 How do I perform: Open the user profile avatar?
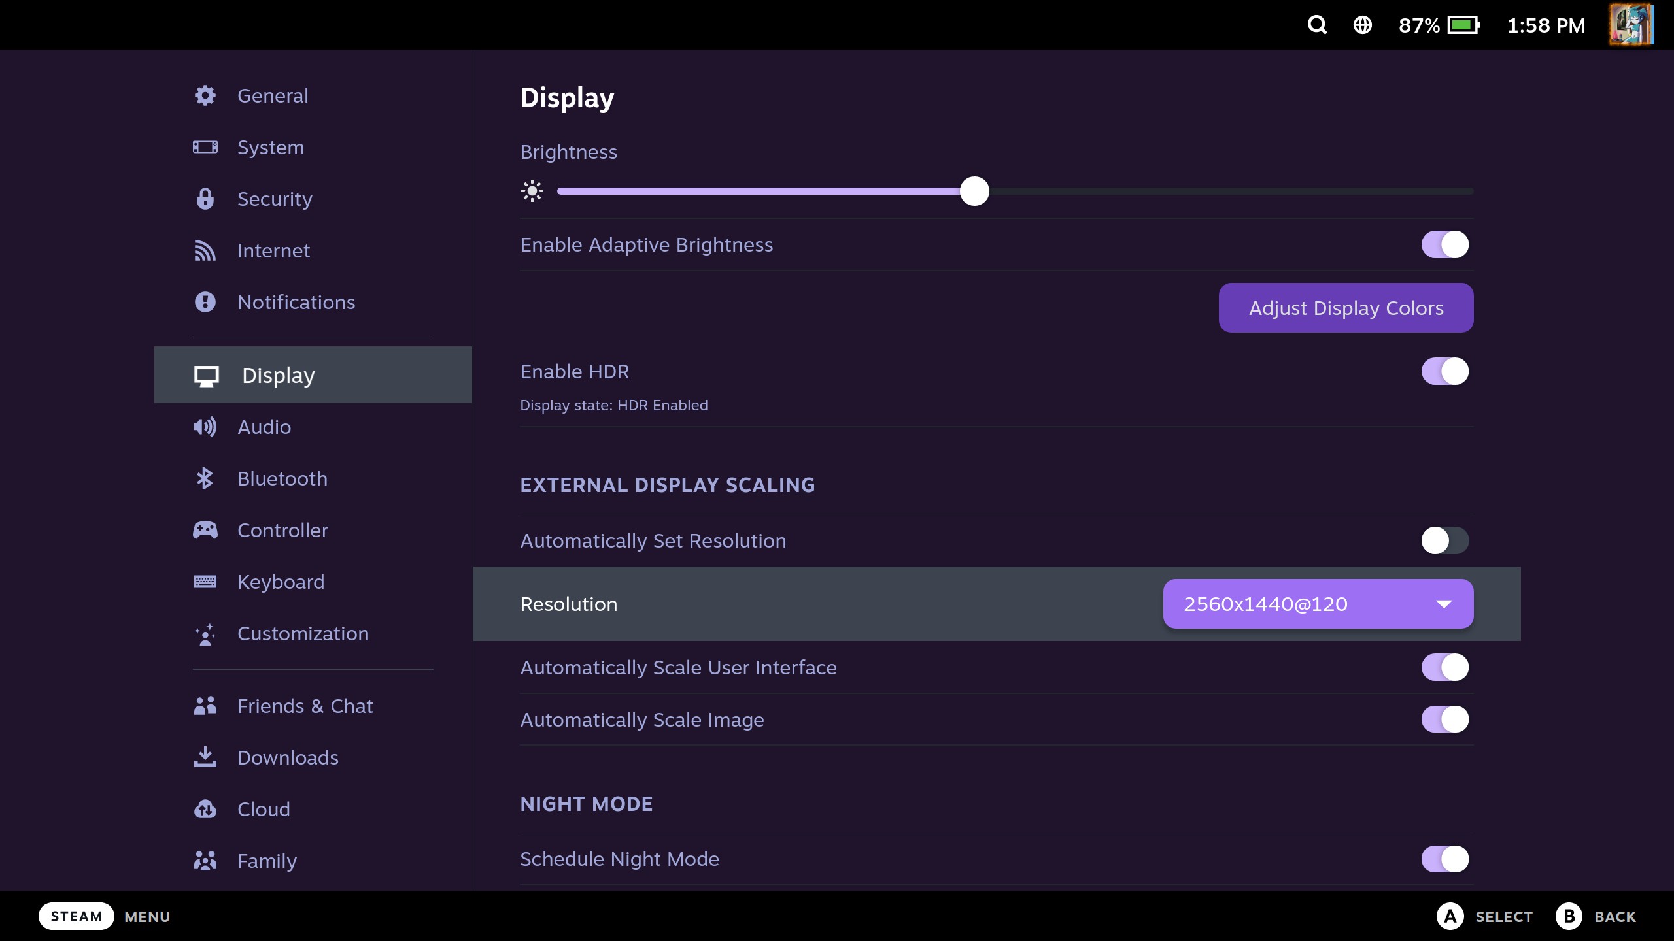click(1631, 25)
